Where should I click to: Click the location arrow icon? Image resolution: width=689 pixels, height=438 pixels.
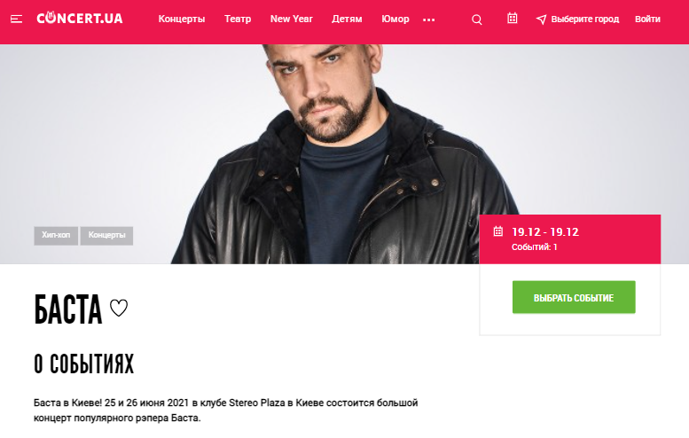tap(541, 20)
